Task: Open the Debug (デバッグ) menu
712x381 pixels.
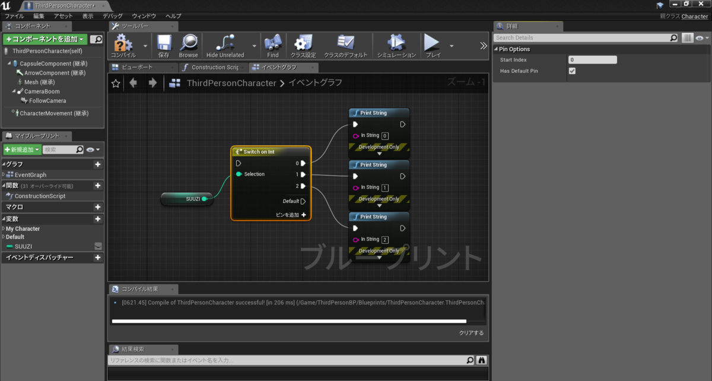Action: [x=113, y=16]
